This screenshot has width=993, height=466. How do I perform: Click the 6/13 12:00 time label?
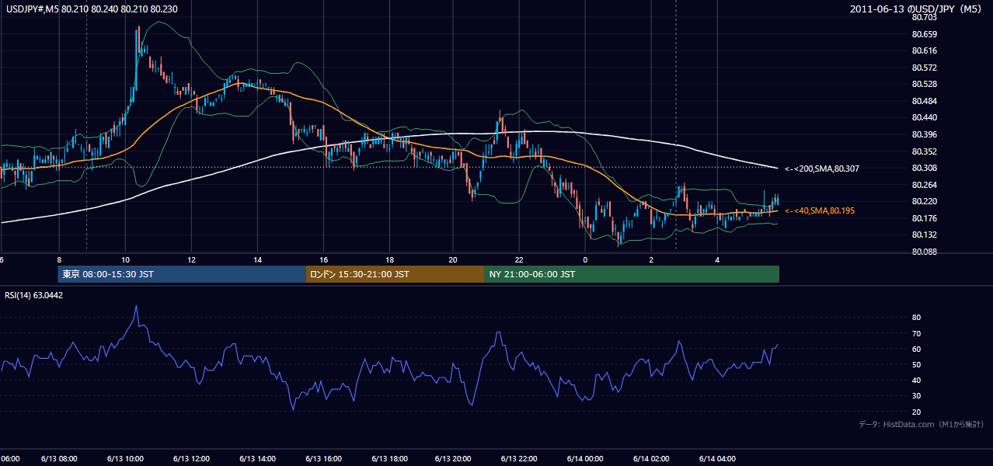(x=191, y=459)
